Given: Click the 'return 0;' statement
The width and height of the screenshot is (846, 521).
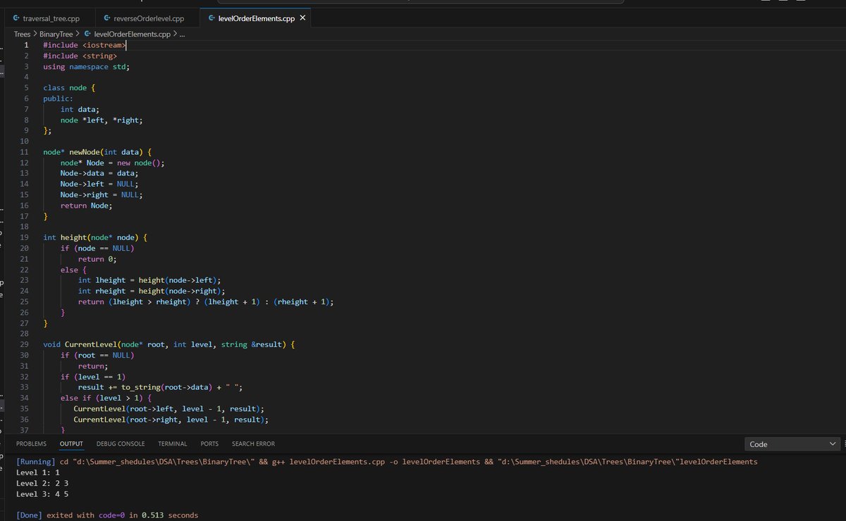Looking at the screenshot, I should tap(97, 259).
